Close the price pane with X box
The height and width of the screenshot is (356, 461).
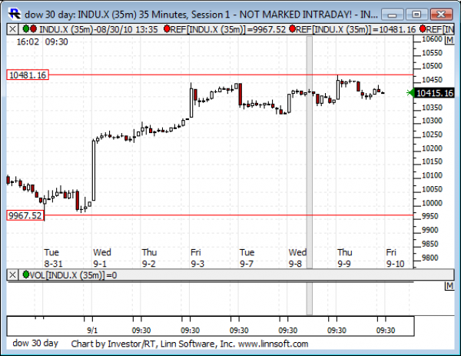click(12, 29)
